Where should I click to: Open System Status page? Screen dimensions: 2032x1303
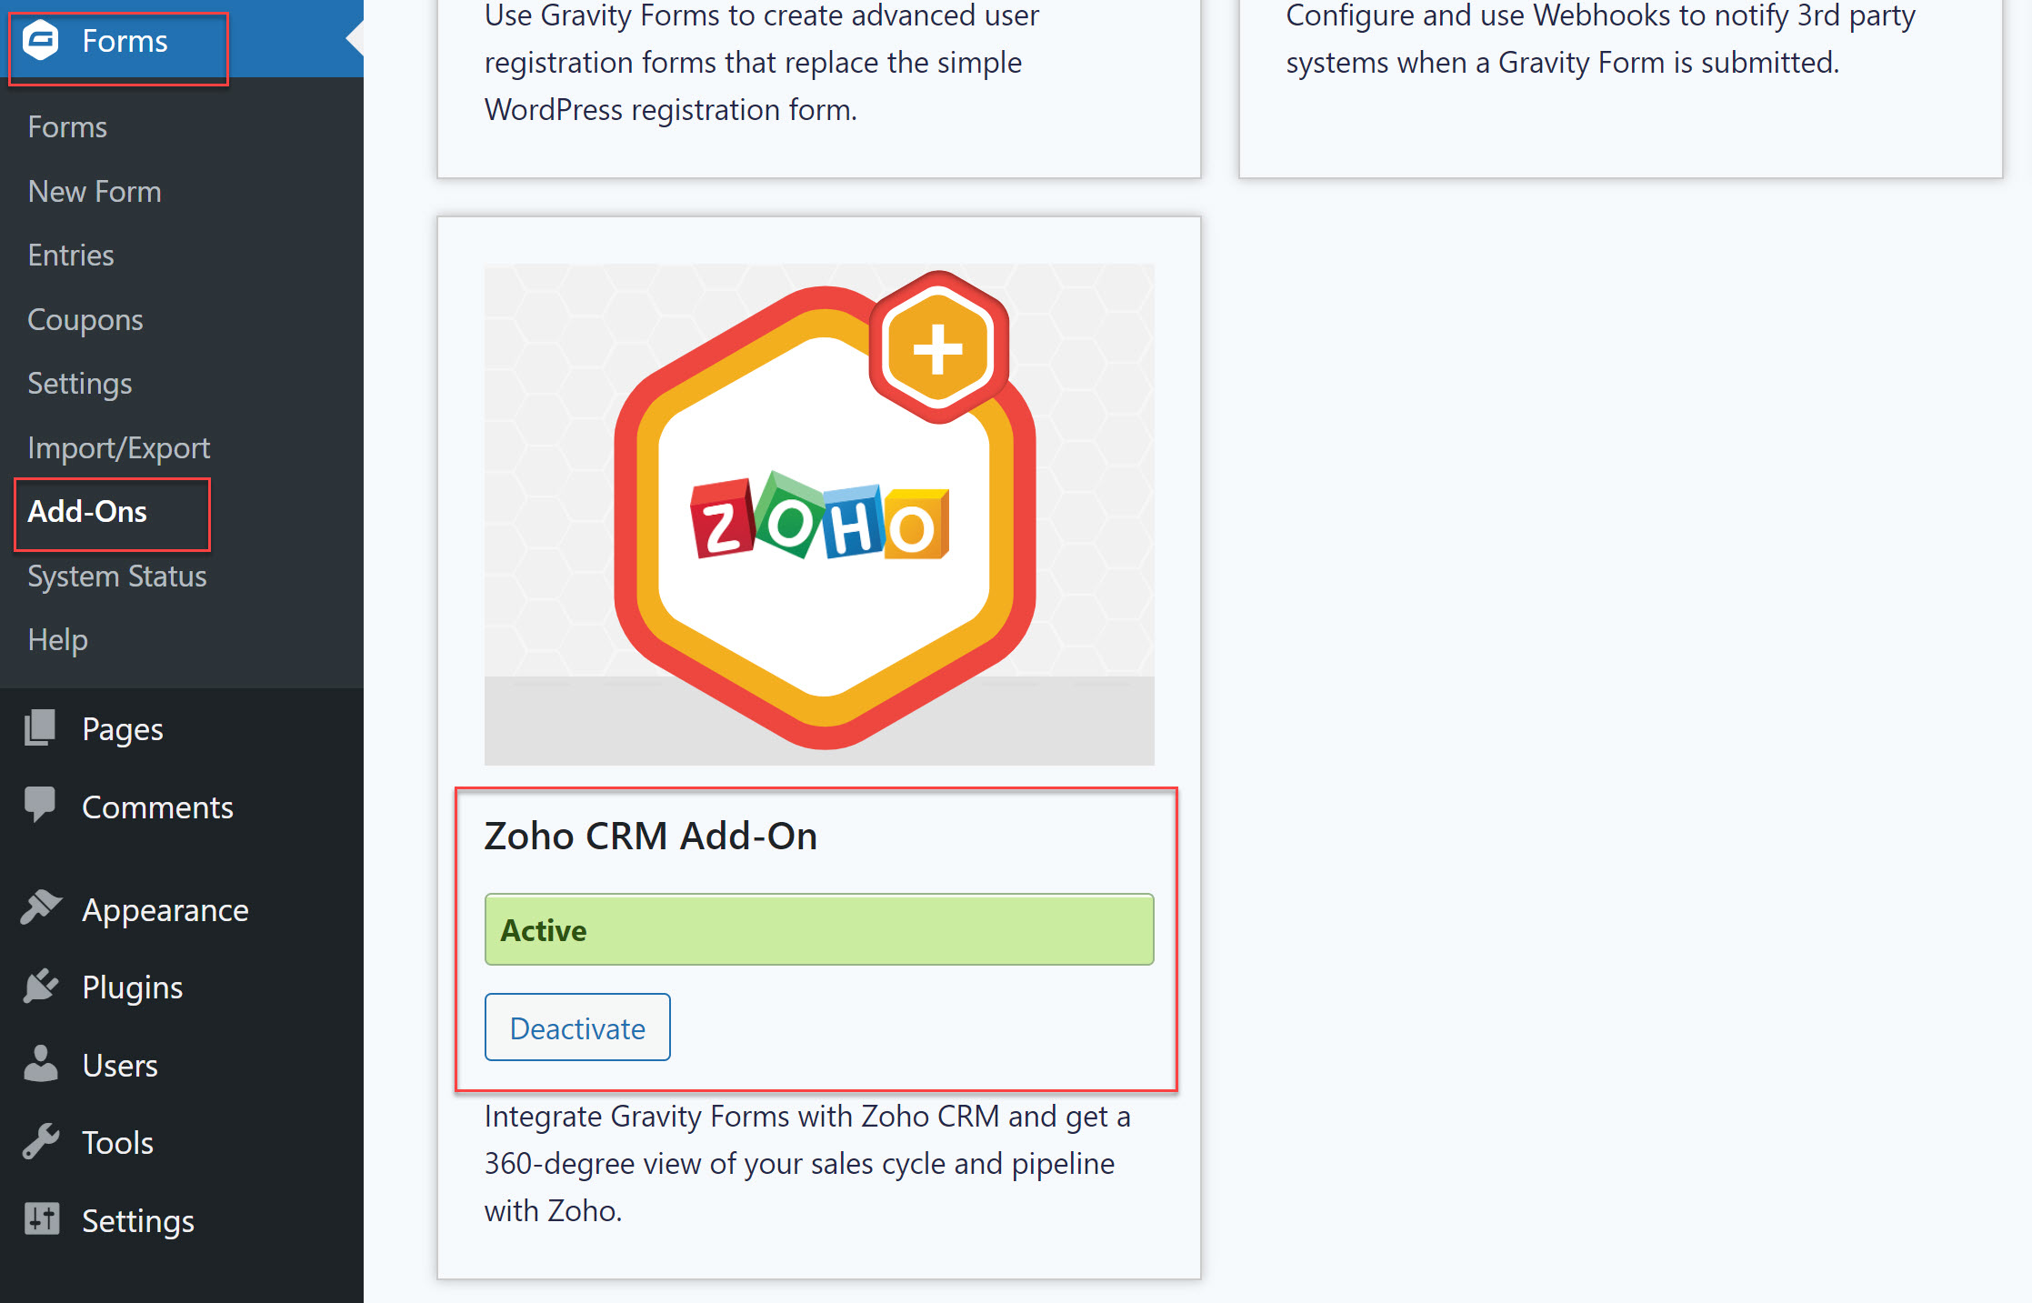[117, 576]
